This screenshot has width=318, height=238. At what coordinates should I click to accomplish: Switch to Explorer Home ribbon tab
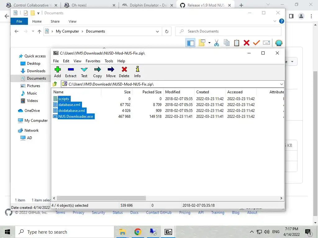pyautogui.click(x=37, y=21)
